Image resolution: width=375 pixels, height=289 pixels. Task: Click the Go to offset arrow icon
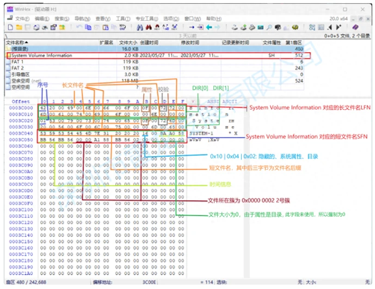tap(191, 27)
